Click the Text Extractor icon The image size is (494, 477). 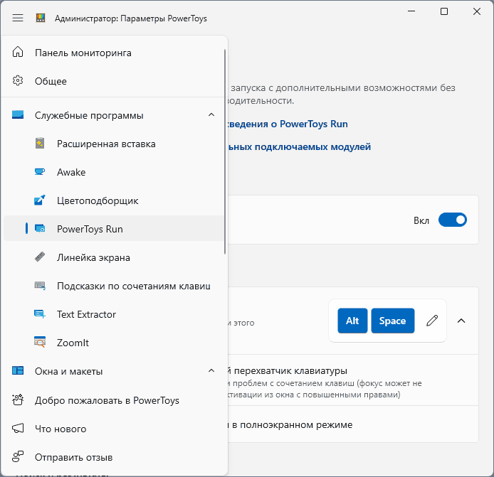click(x=40, y=314)
